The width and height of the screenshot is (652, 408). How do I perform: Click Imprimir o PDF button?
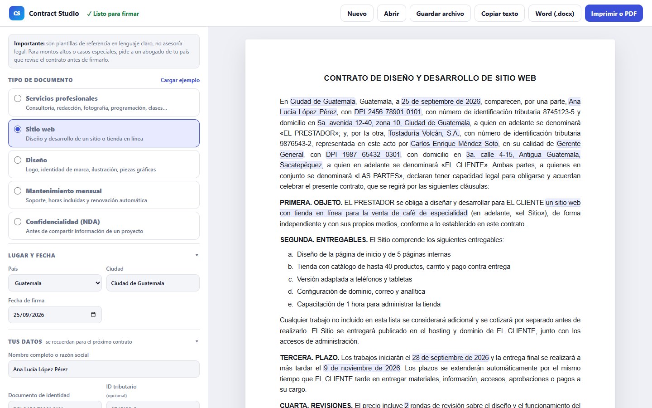point(614,14)
